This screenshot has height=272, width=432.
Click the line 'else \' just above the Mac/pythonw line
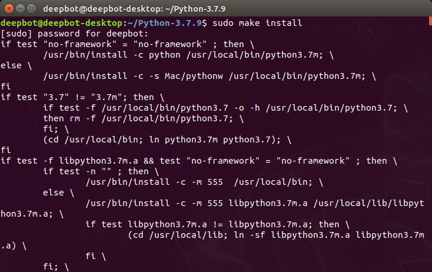[x=16, y=65]
